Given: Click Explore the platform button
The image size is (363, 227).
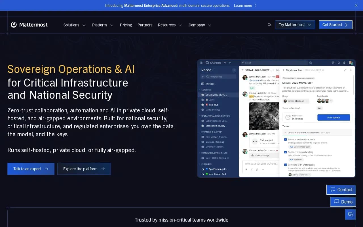Looking at the screenshot, I should pyautogui.click(x=84, y=169).
